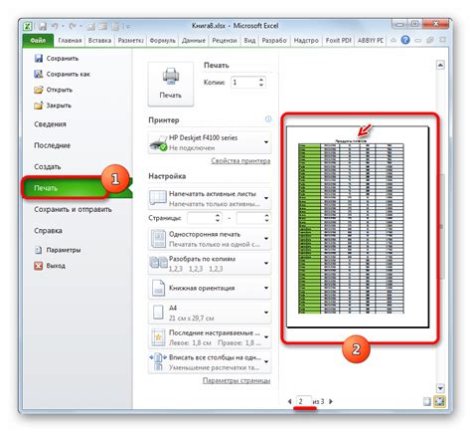This screenshot has height=432, width=471.
Task: Increase copies count with up stepper arrow
Action: (261, 80)
